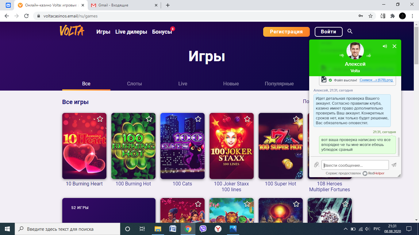Viewport: 419px width, 235px height.
Task: Reload the Volta casino page
Action: point(26,16)
